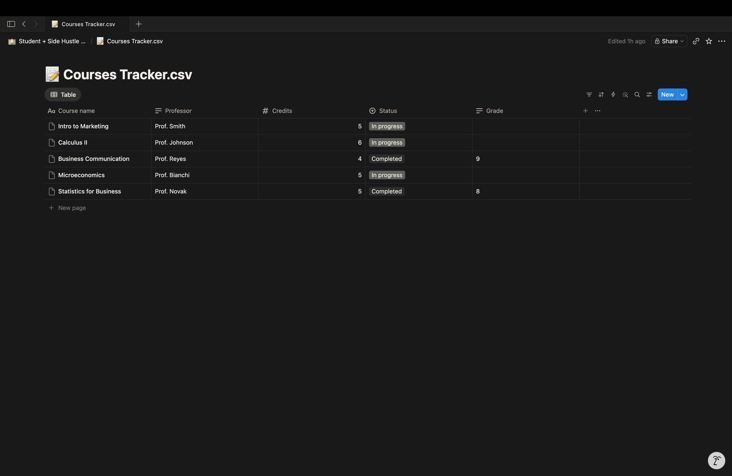This screenshot has width=732, height=476.
Task: Select Prof. Smith cell
Action: 204,126
